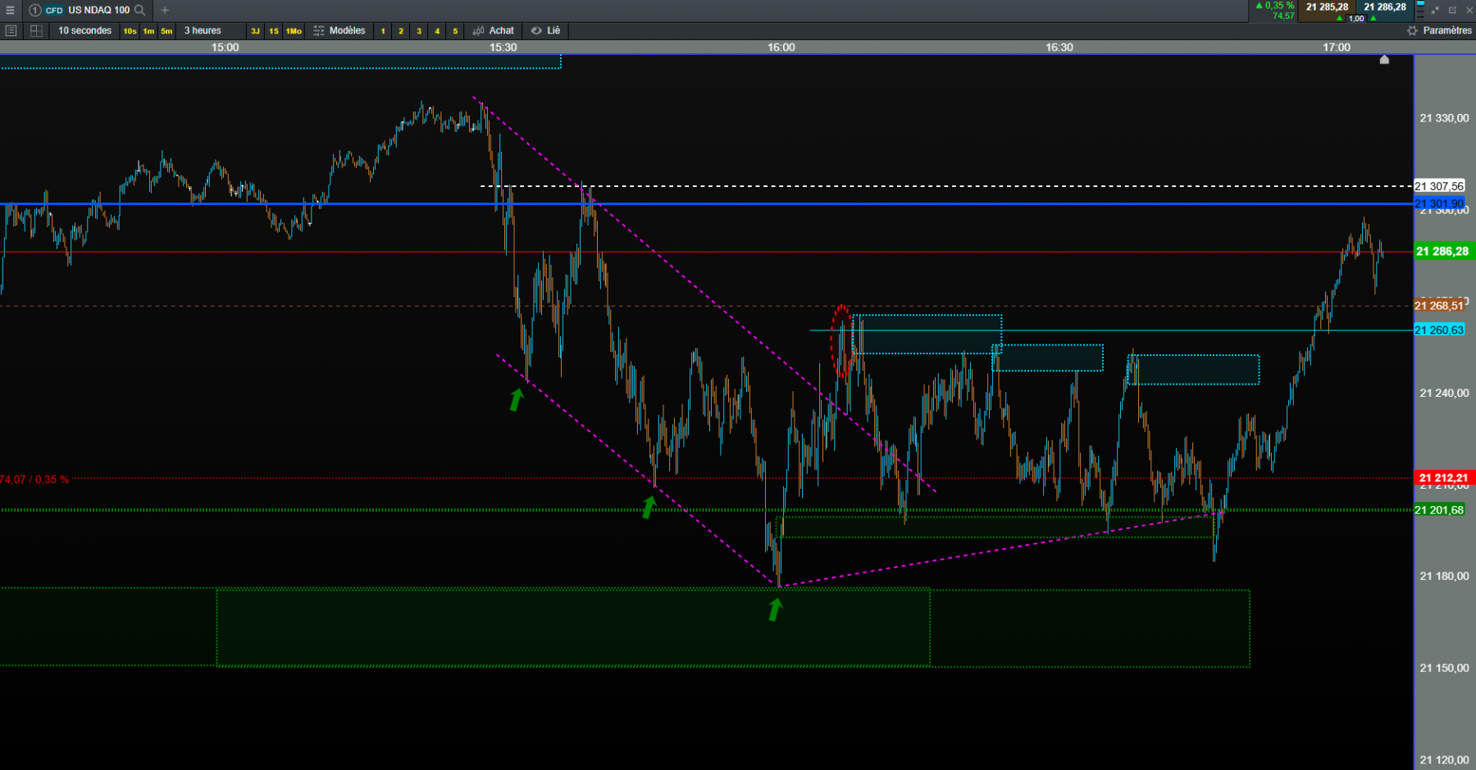Open the hamburger main menu
Screen dimensions: 1476x770
10,10
